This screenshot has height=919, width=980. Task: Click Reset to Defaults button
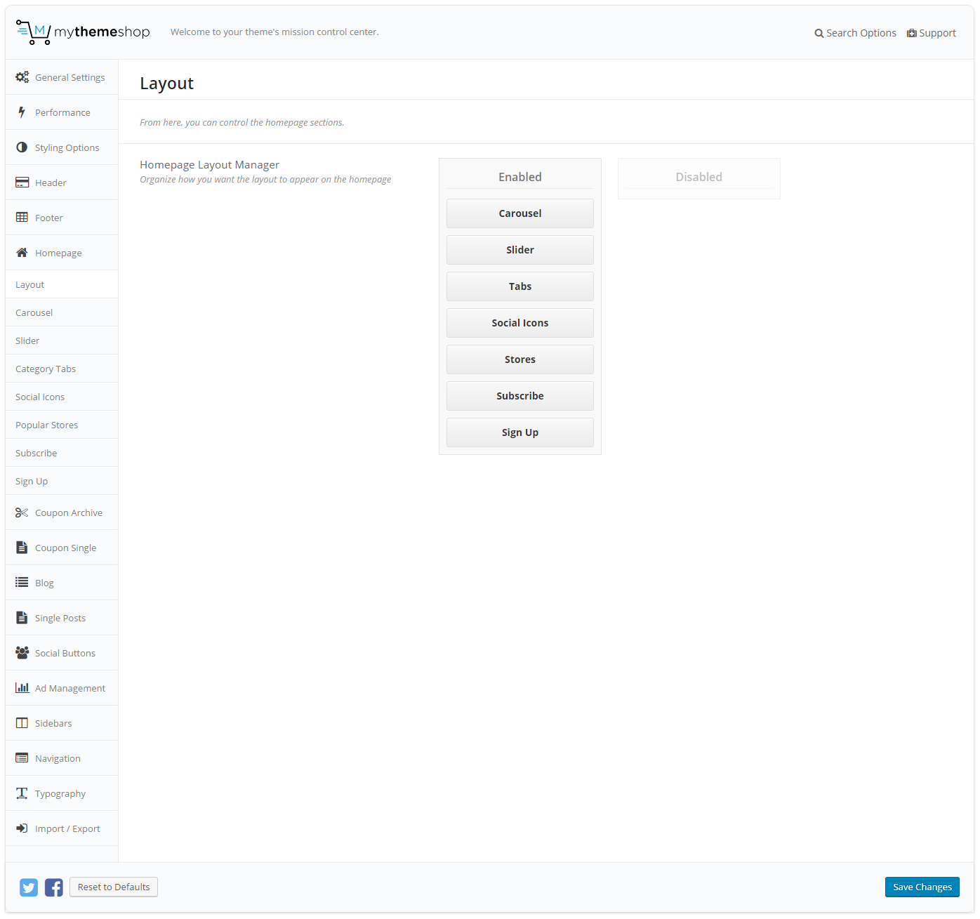coord(114,887)
